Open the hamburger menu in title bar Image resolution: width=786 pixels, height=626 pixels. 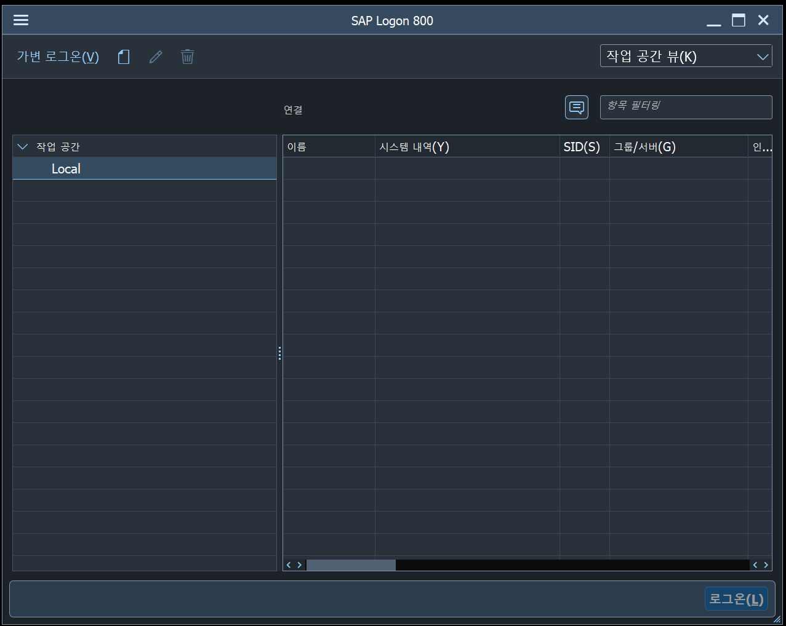pyautogui.click(x=21, y=20)
